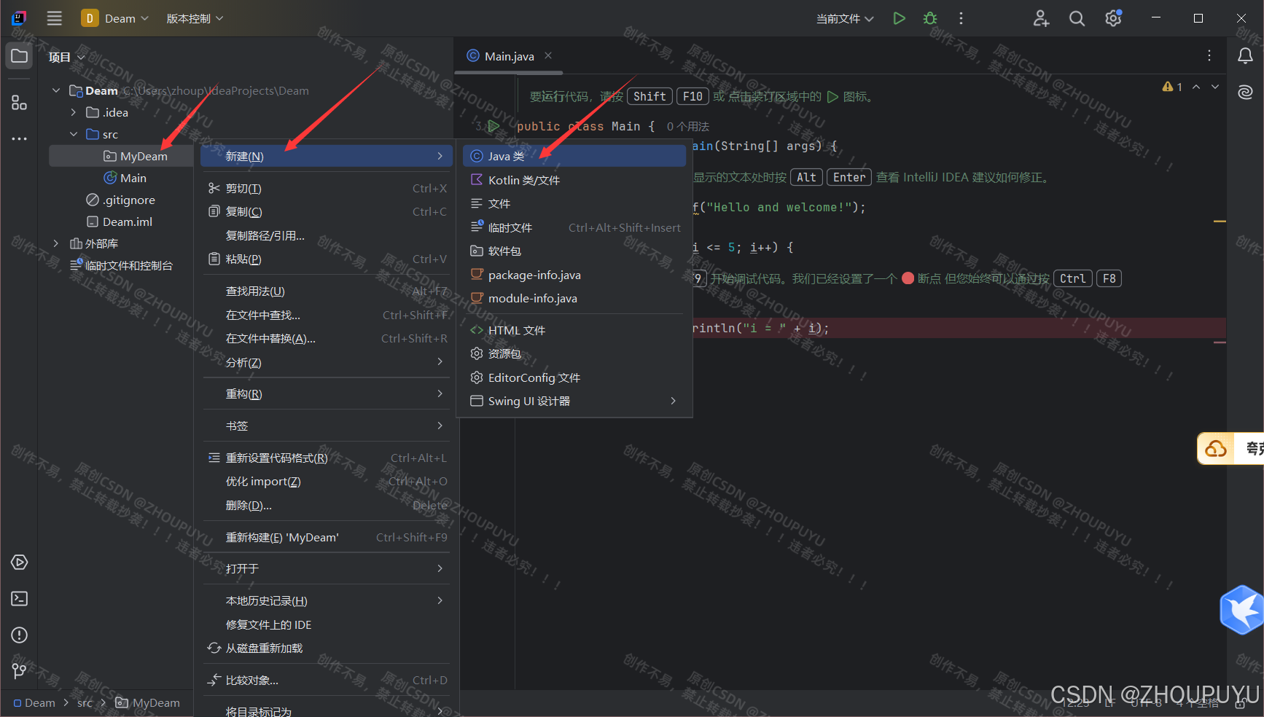1264x717 pixels.
Task: Run the current file with the green play icon
Action: [x=899, y=18]
